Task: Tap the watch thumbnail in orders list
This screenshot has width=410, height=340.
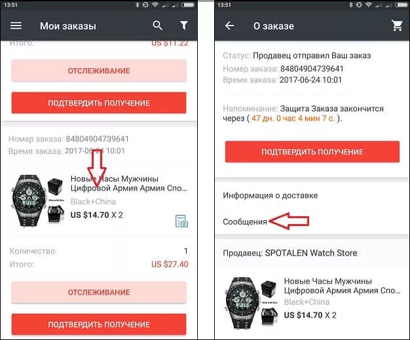Action: [x=37, y=200]
